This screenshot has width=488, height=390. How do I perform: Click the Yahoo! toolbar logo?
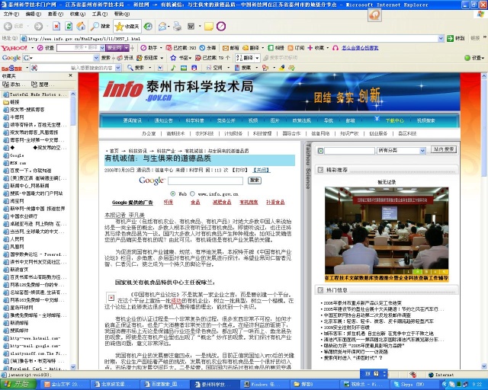[x=15, y=48]
